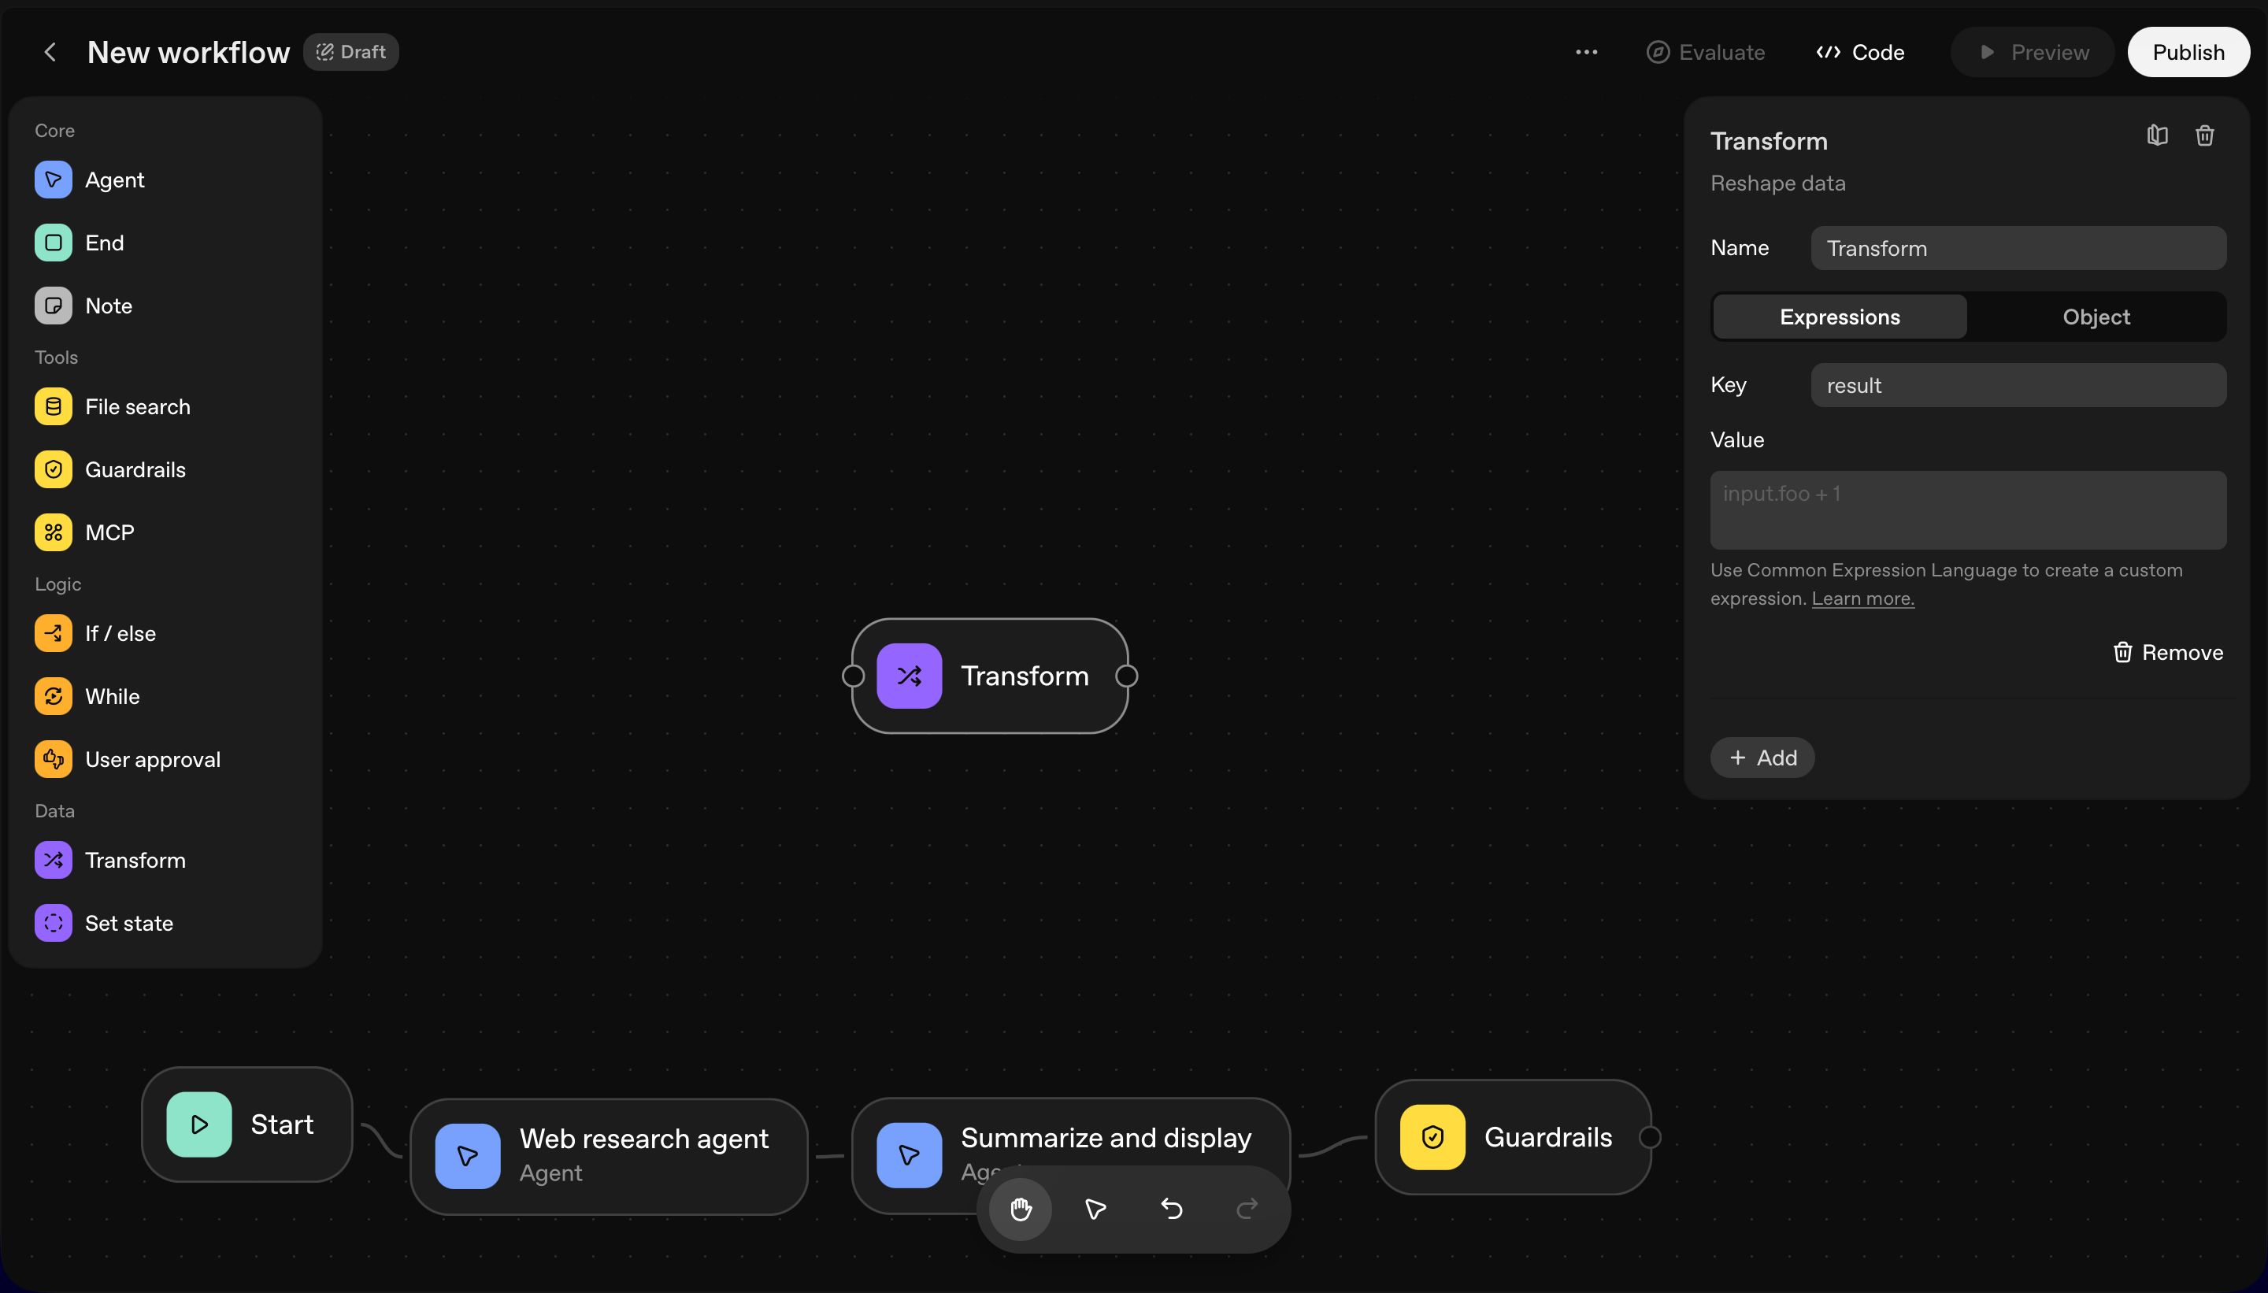Click the Guardrails icon in the sidebar
This screenshot has width=2268, height=1293.
[x=54, y=469]
